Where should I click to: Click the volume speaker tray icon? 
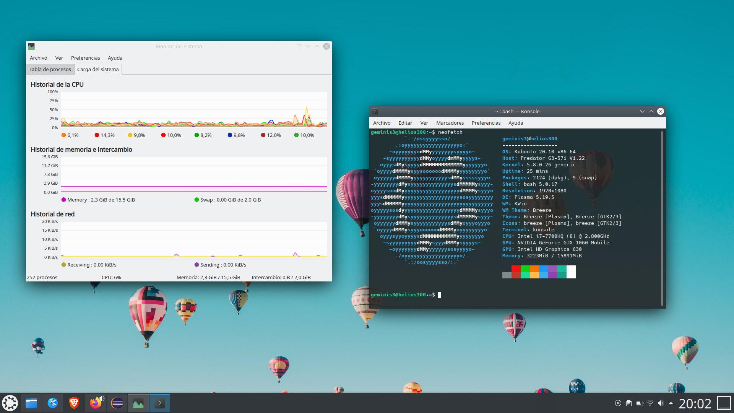click(x=661, y=403)
